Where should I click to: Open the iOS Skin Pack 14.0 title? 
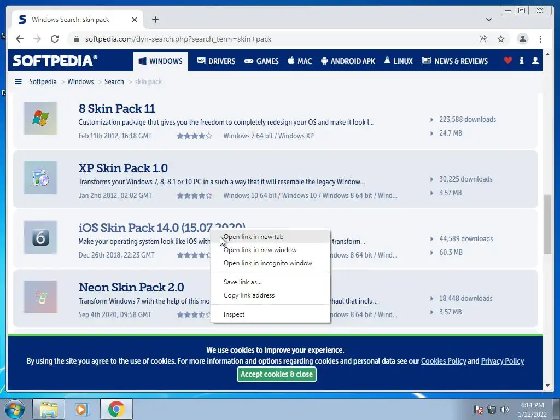click(162, 227)
